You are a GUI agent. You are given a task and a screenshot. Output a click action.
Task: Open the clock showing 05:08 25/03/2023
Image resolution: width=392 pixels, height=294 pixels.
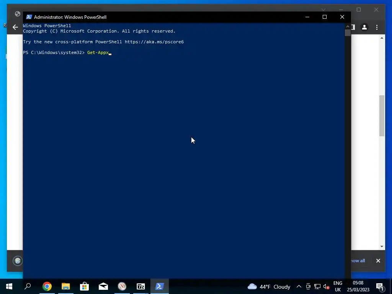(358, 286)
